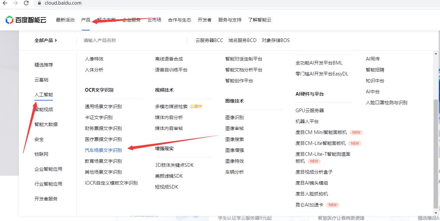Select 人工智能 category in sidebar

pyautogui.click(x=44, y=95)
